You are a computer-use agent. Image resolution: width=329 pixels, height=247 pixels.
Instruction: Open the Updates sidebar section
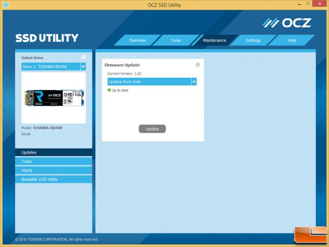[x=54, y=153]
